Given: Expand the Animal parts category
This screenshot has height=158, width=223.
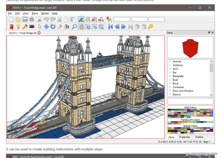Looking at the screenshot, I should point(170,62).
